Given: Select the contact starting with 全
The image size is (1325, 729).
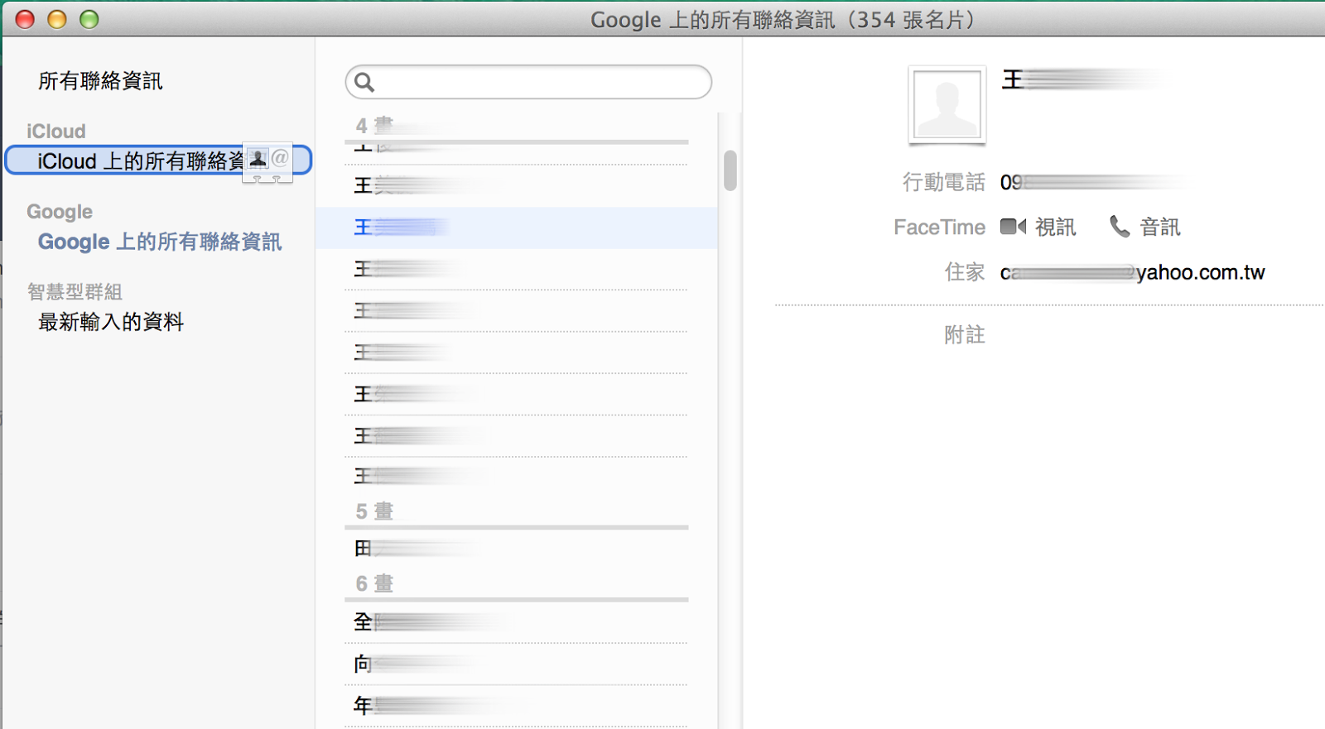Looking at the screenshot, I should [516, 621].
